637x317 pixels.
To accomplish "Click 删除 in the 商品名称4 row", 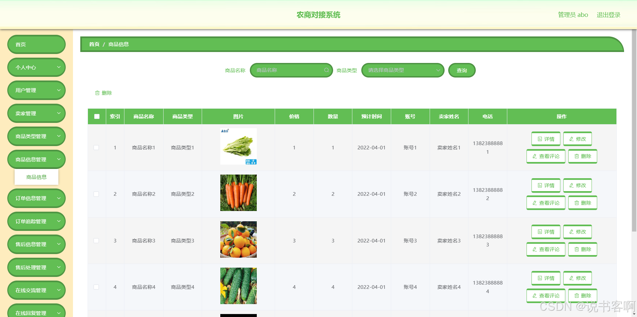I will pos(583,296).
